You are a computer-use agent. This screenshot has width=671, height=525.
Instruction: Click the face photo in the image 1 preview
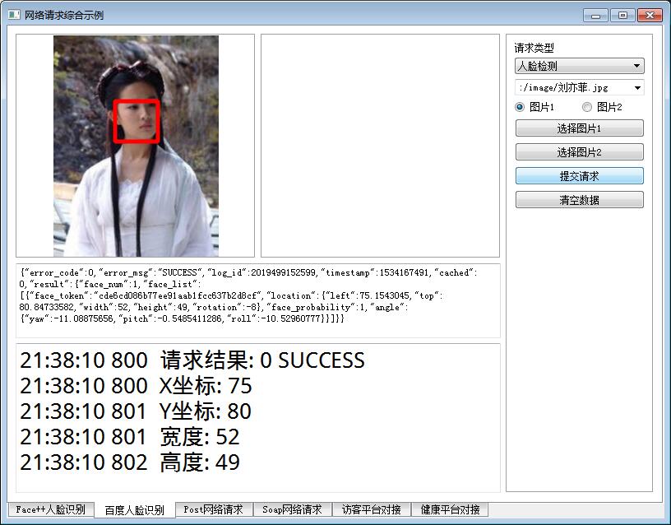click(x=136, y=146)
